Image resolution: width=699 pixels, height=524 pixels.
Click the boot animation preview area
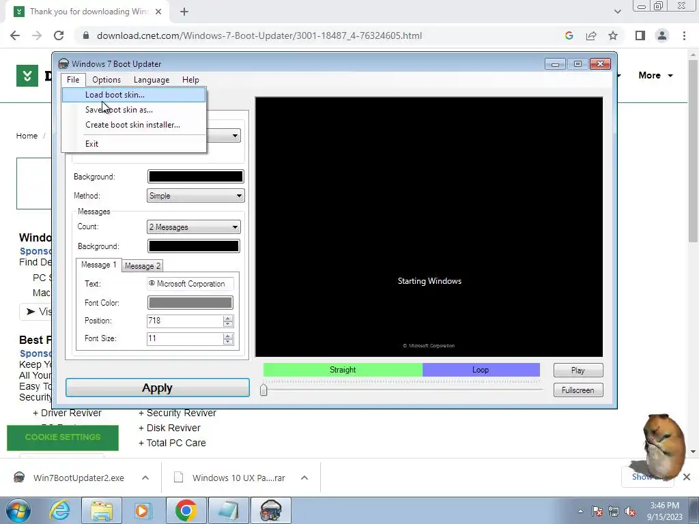(x=429, y=227)
